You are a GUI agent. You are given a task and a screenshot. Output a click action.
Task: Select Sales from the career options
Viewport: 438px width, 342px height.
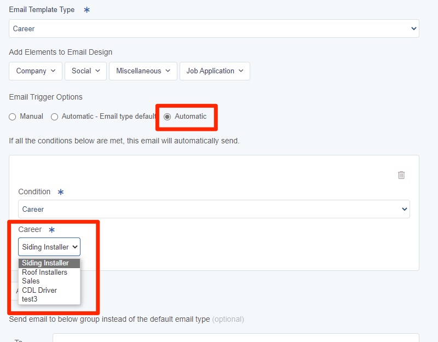31,281
